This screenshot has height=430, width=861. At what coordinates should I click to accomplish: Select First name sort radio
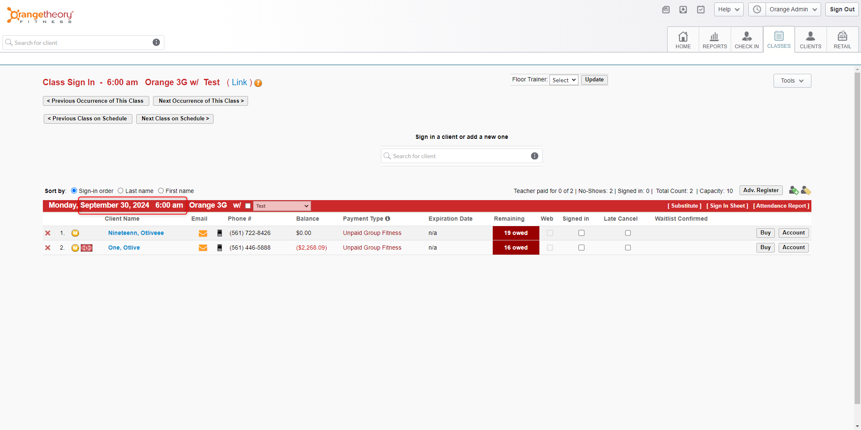click(161, 190)
